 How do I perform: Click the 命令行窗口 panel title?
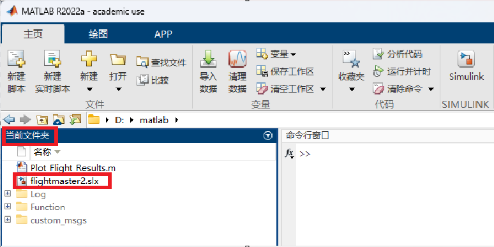307,136
